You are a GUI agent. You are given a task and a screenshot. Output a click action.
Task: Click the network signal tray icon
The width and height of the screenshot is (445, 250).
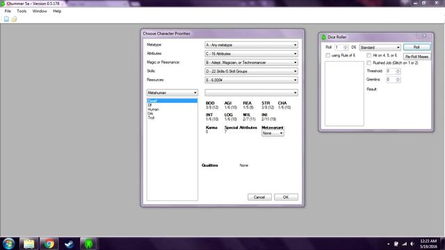coord(405,244)
